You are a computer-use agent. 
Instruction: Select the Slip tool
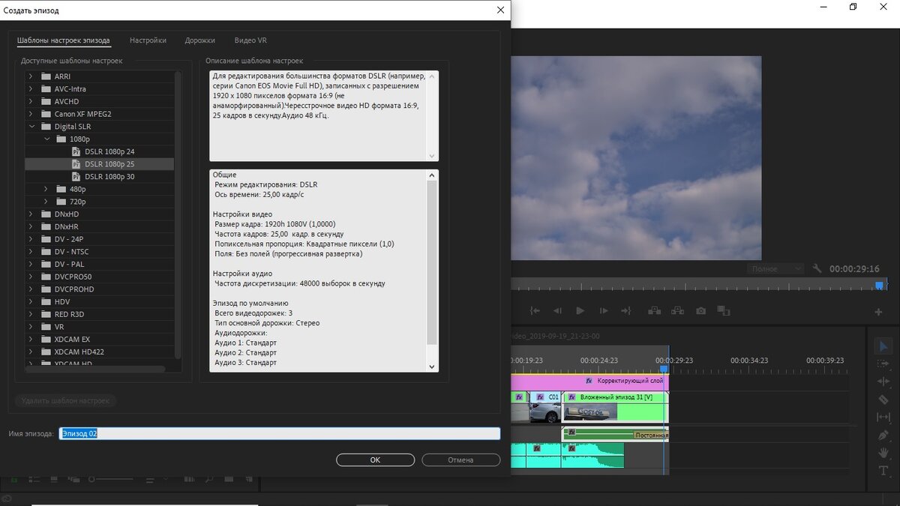(x=883, y=418)
